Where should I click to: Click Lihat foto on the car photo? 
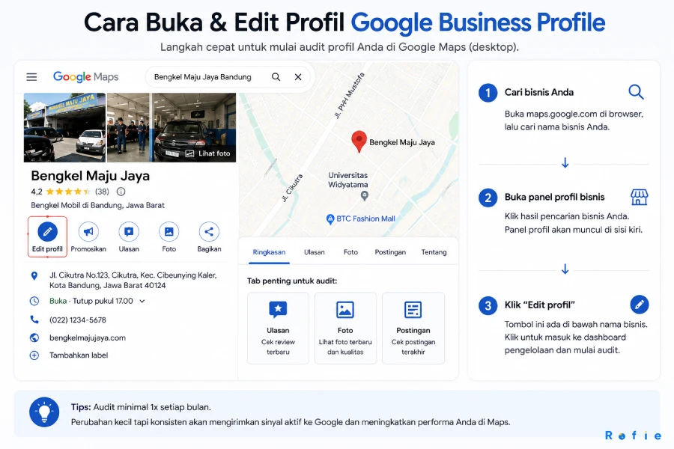(x=208, y=153)
